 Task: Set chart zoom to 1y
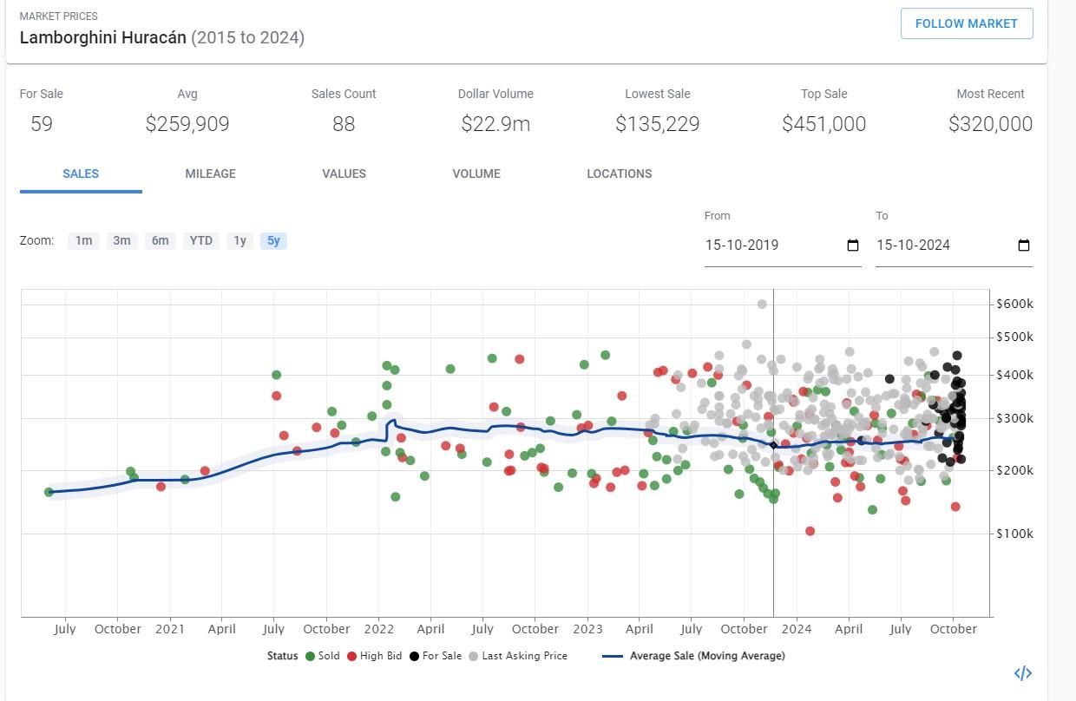click(x=240, y=240)
